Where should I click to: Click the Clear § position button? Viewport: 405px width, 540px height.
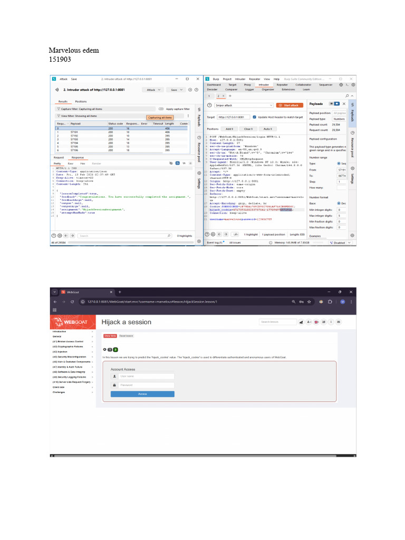coord(248,129)
